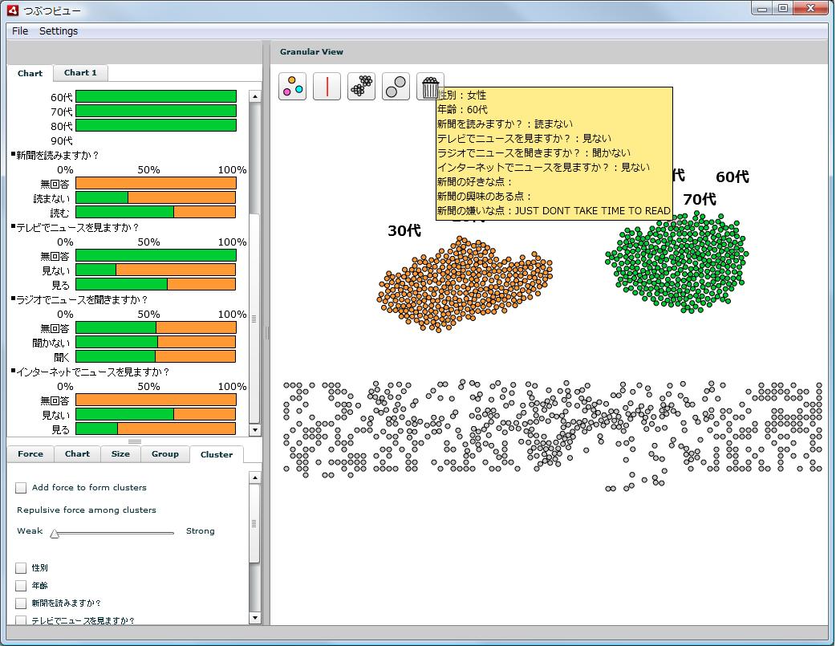836x646 pixels.
Task: Click the clustered circles toolbar icon
Action: 362,87
